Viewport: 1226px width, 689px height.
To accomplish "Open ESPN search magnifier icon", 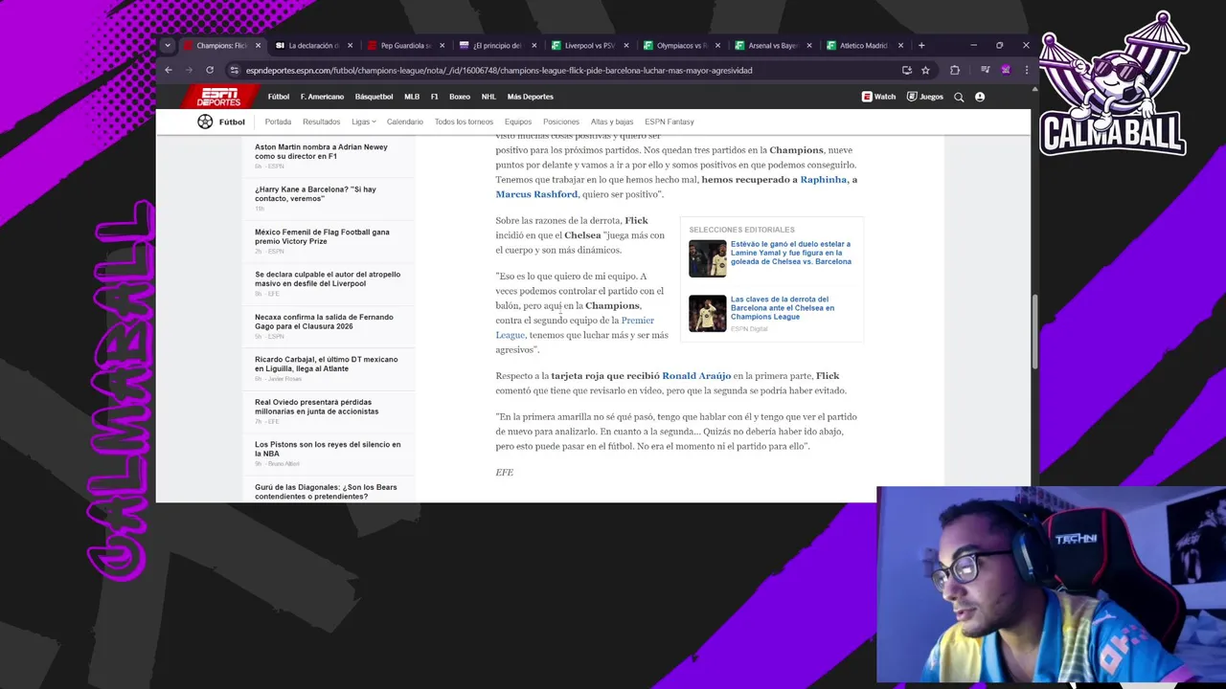I will pos(959,97).
